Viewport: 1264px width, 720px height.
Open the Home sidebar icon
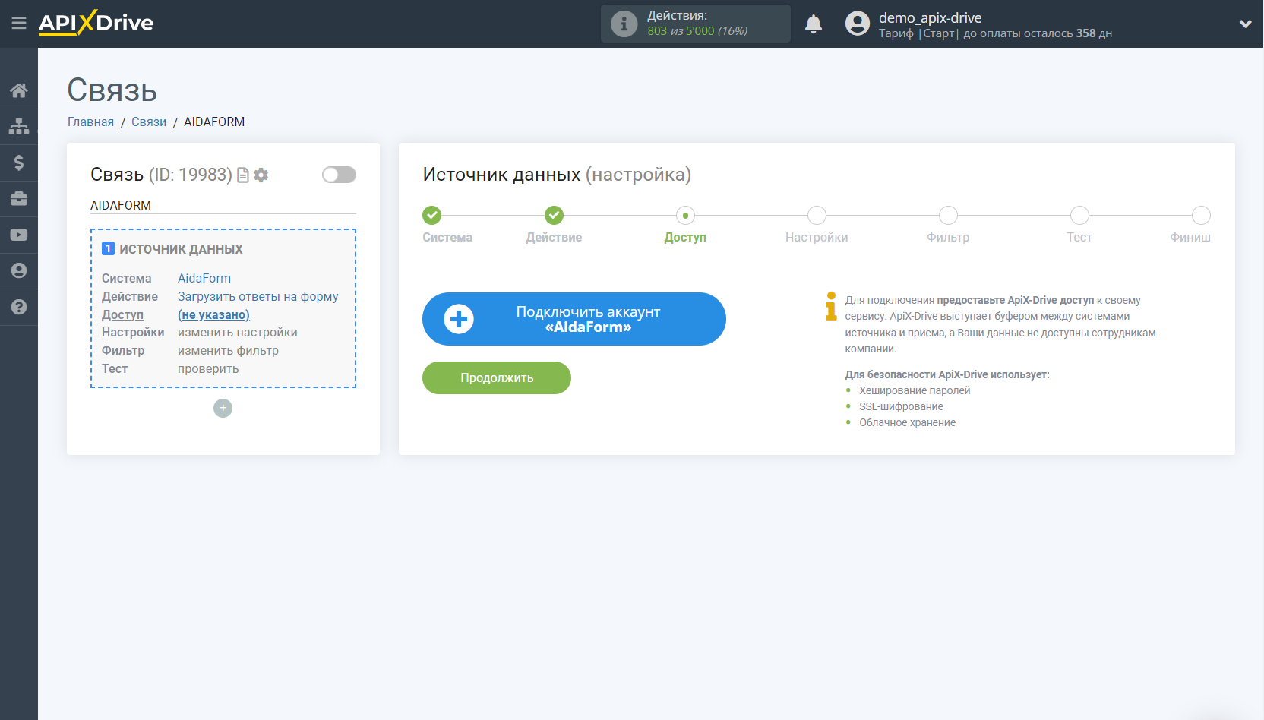tap(19, 90)
